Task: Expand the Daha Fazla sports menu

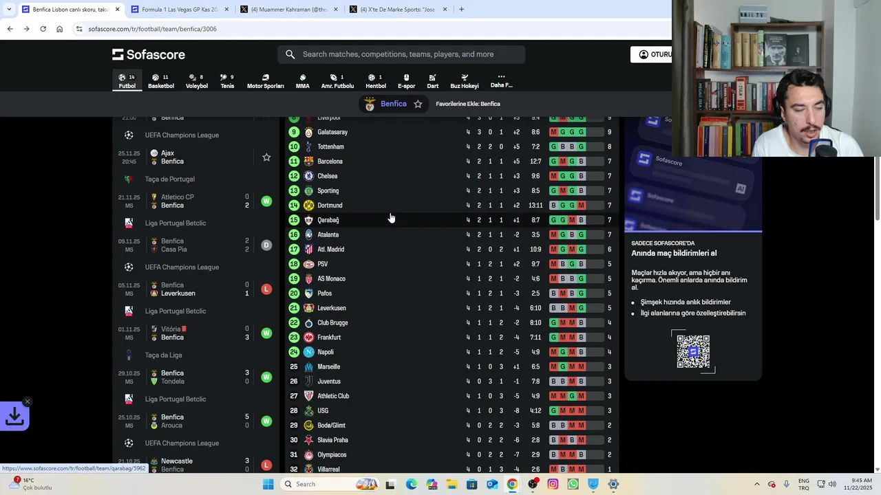Action: click(x=501, y=81)
